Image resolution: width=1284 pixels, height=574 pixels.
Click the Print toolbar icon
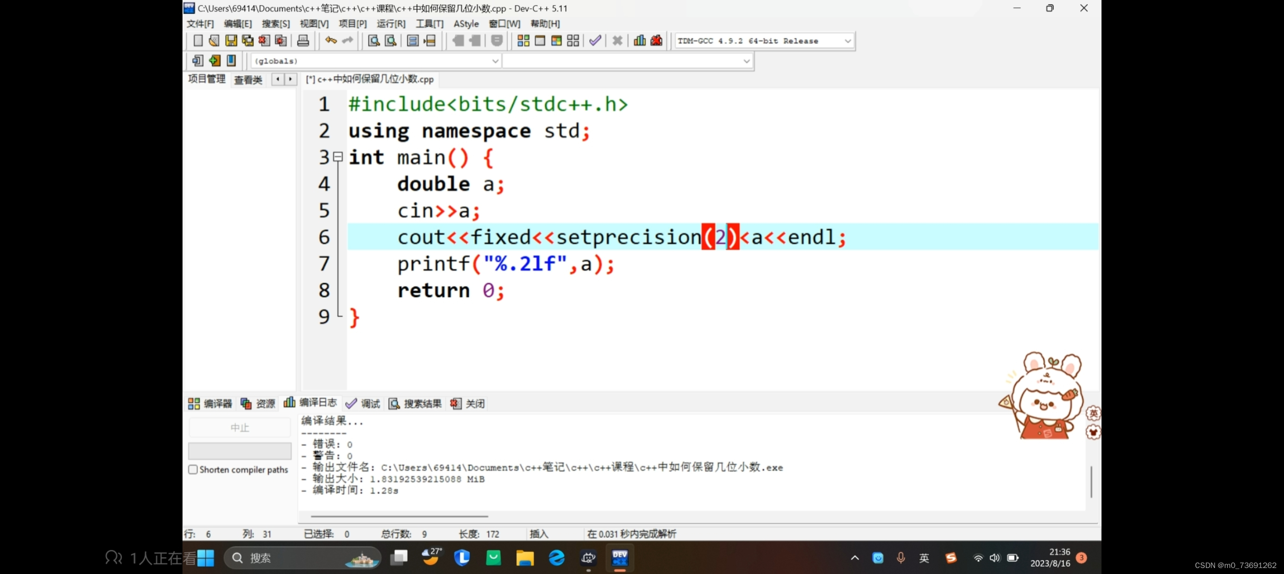303,41
